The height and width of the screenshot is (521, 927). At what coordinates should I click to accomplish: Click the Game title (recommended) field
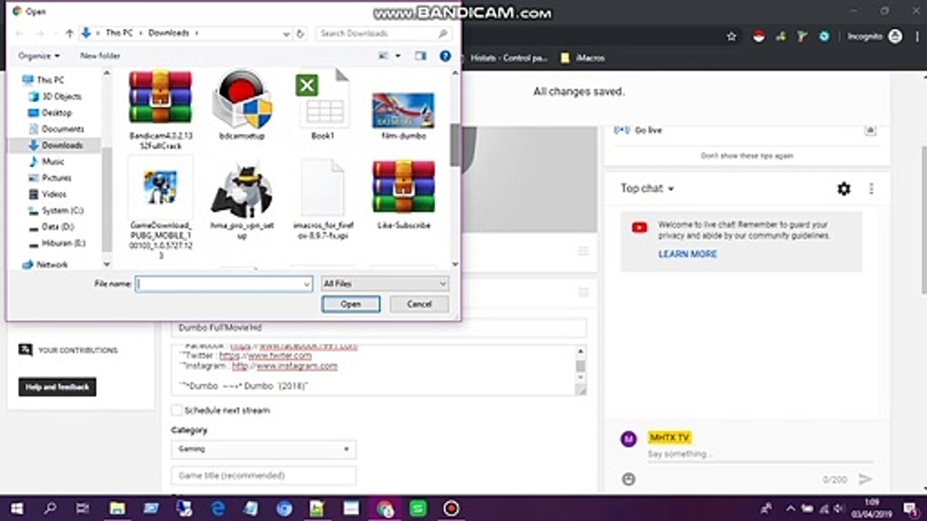click(x=264, y=475)
